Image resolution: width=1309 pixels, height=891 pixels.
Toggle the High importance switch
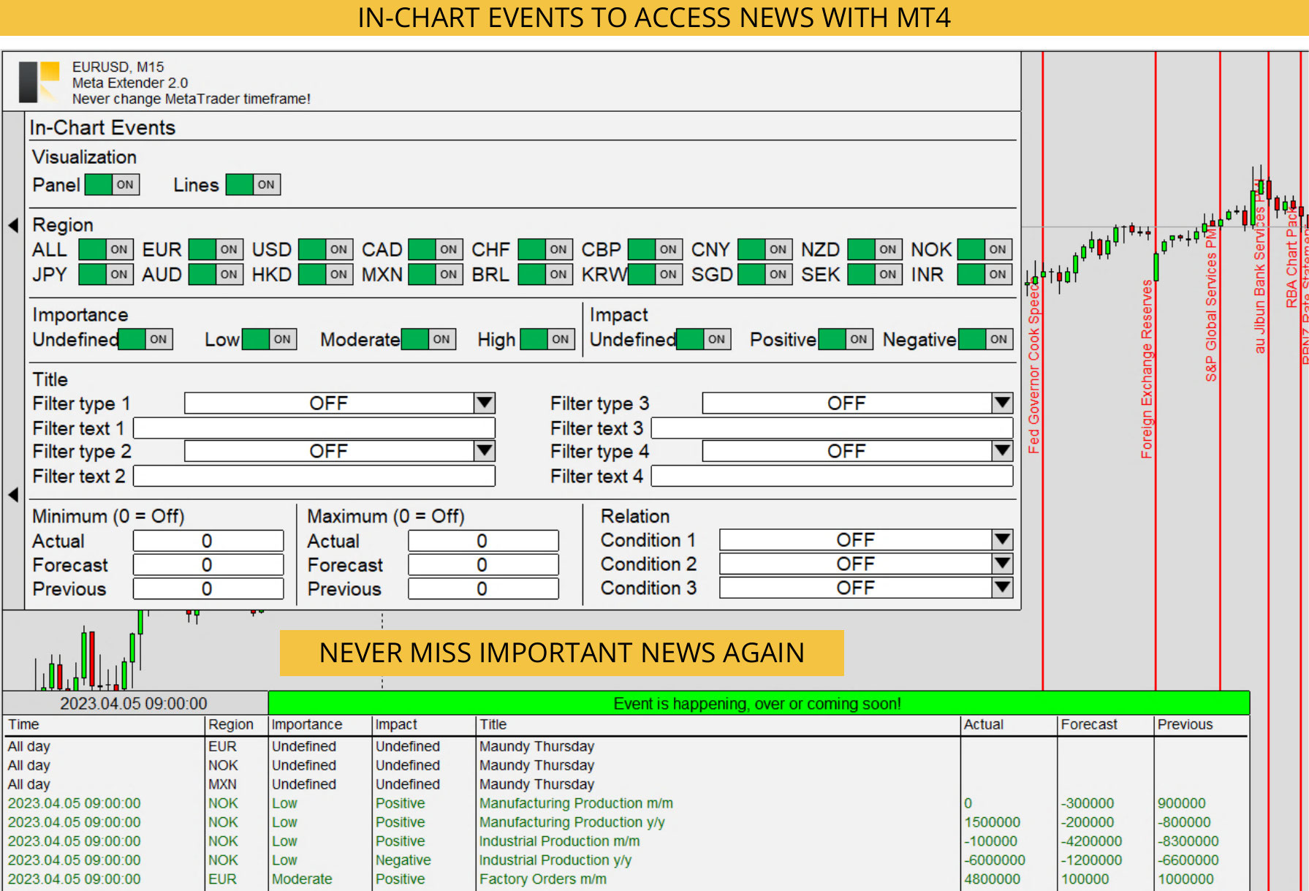pyautogui.click(x=547, y=339)
